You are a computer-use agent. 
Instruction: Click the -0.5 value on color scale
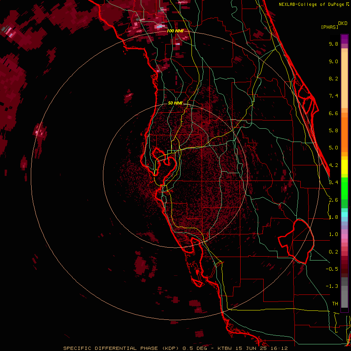332,269
